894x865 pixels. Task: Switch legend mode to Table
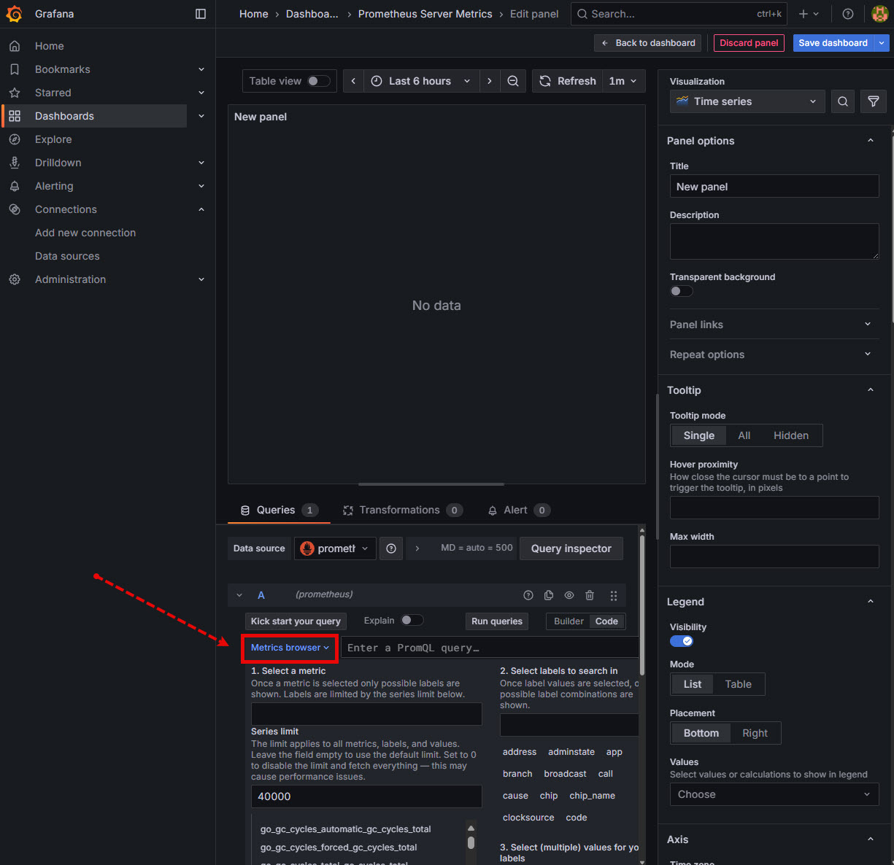click(x=738, y=684)
